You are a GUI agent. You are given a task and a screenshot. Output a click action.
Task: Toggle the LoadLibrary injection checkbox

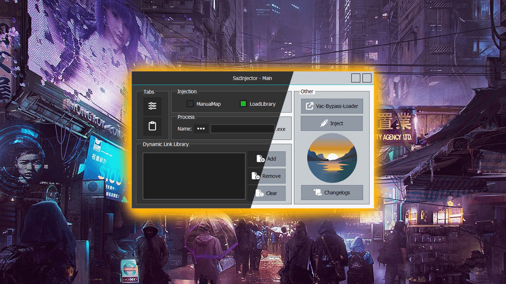click(x=243, y=104)
